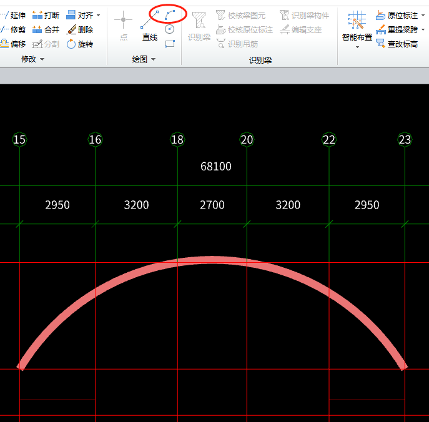Click the 3200 dimension between axes 16 and 18

[x=136, y=205]
